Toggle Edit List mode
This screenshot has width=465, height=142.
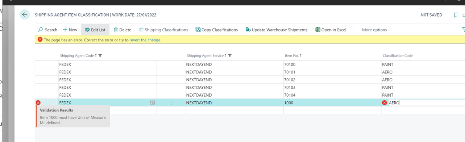click(95, 30)
